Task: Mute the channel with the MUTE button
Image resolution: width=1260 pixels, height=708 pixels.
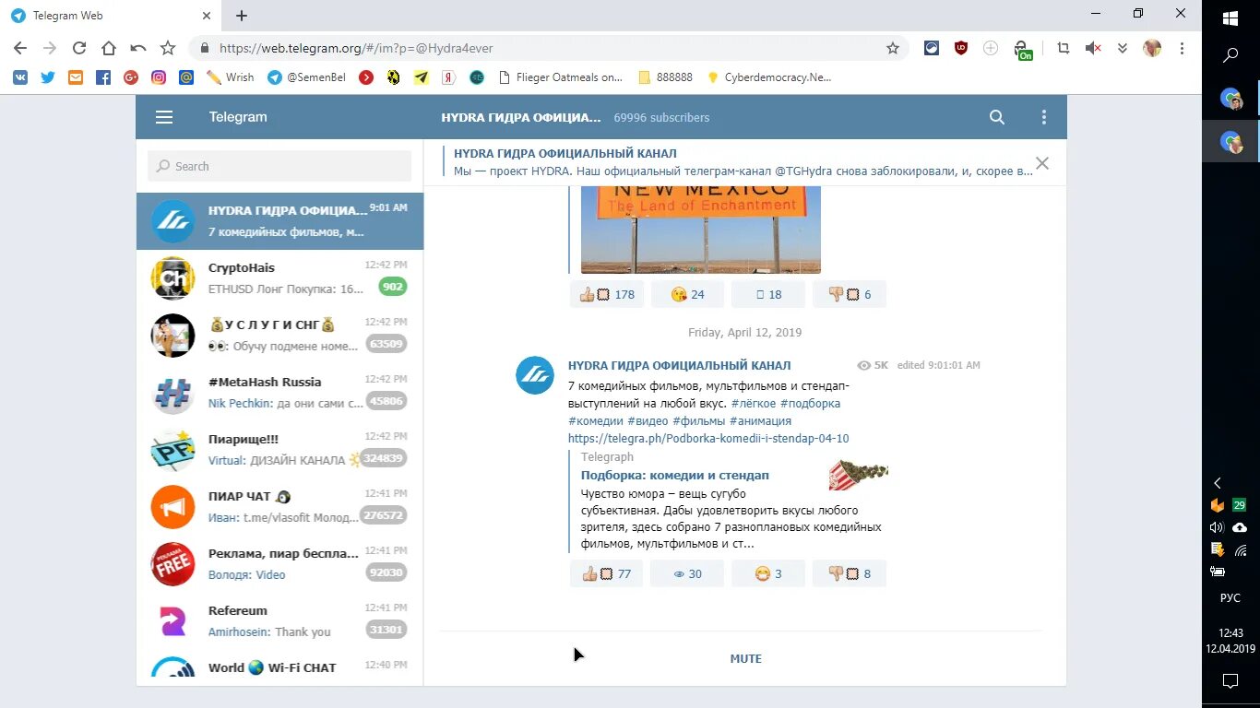Action: (x=745, y=658)
